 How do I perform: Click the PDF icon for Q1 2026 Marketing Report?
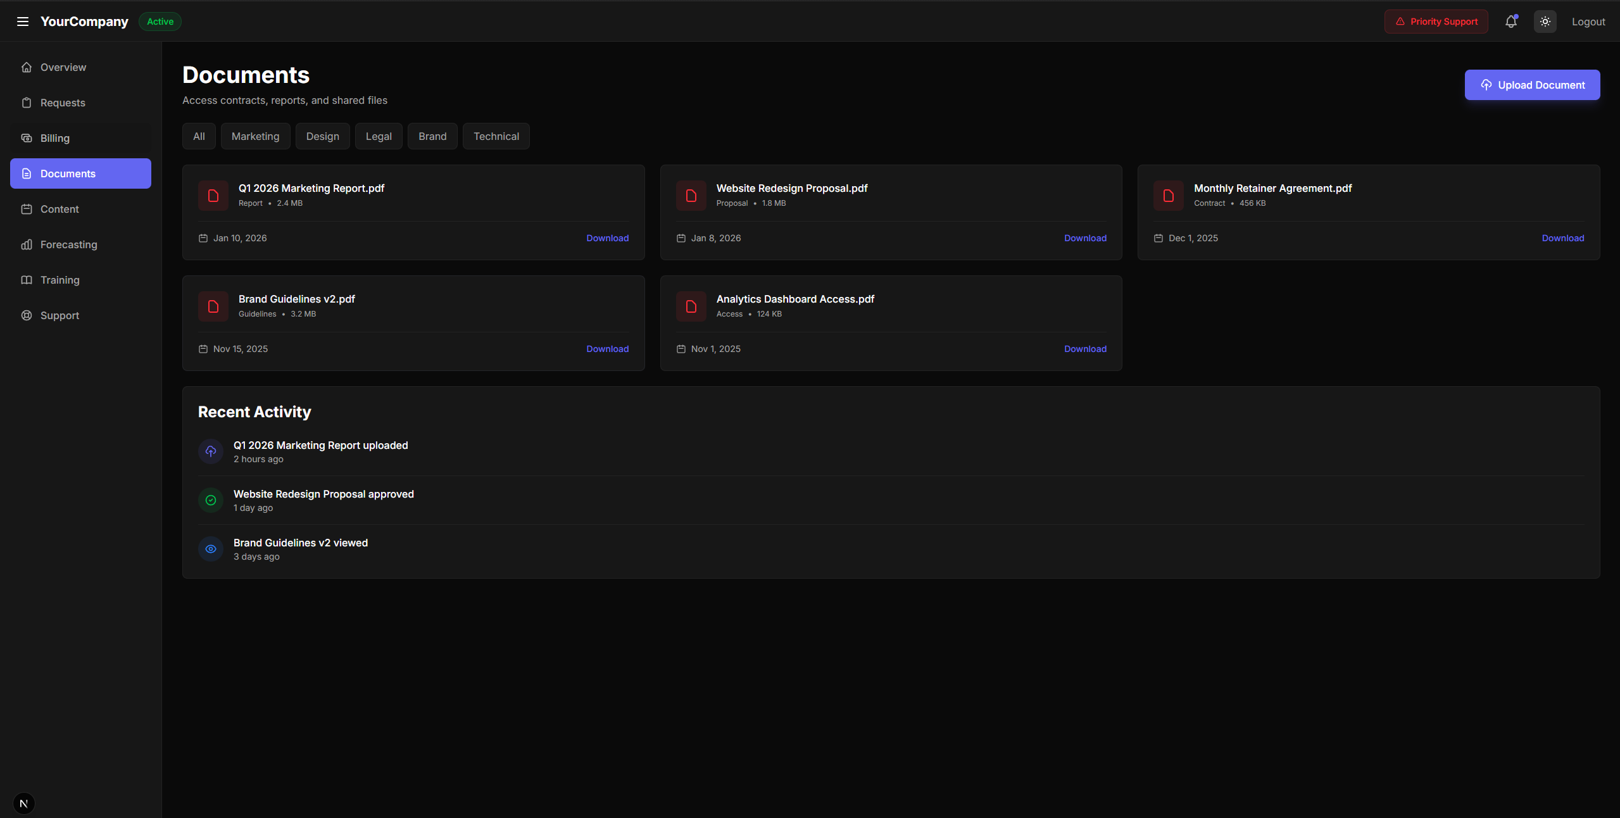213,196
